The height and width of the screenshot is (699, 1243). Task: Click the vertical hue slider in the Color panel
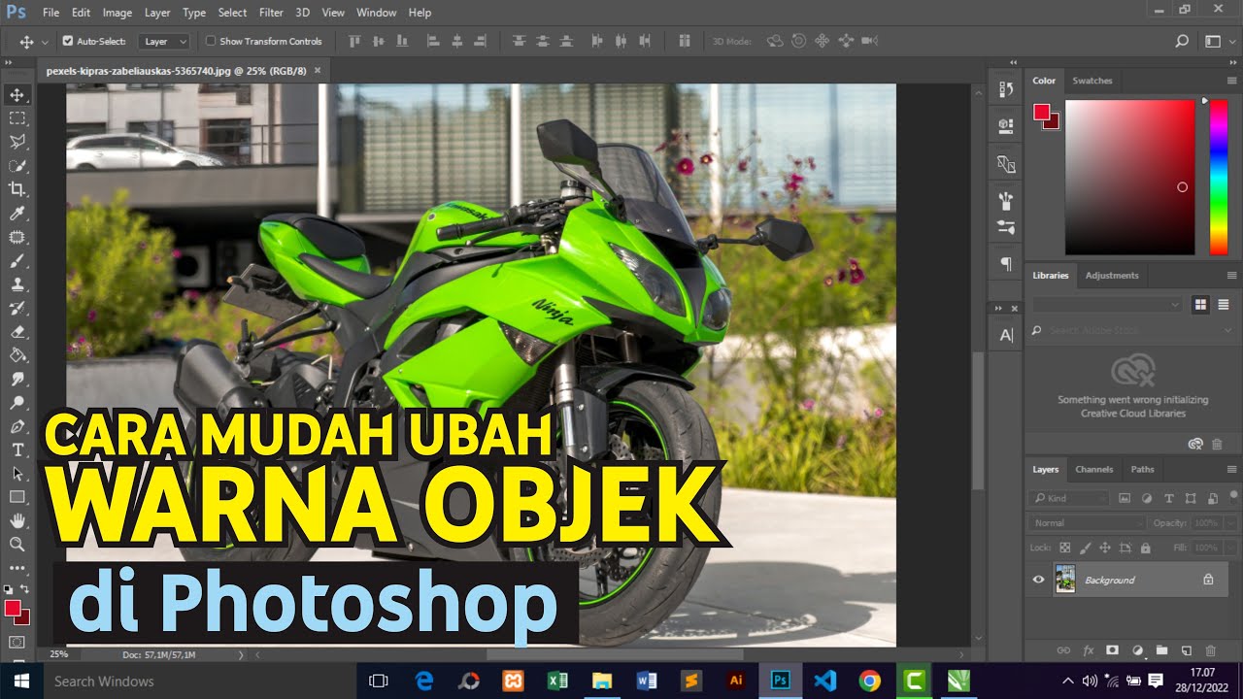click(x=1218, y=177)
